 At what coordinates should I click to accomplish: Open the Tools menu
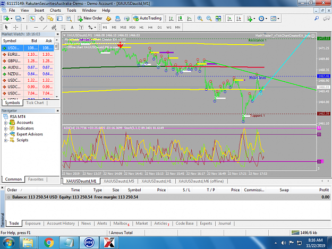[71, 10]
